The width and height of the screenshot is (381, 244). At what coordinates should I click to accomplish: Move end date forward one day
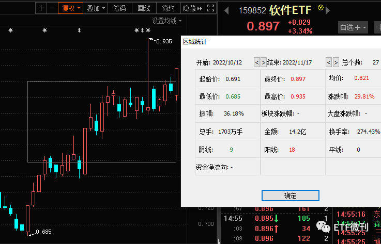tap(336, 62)
